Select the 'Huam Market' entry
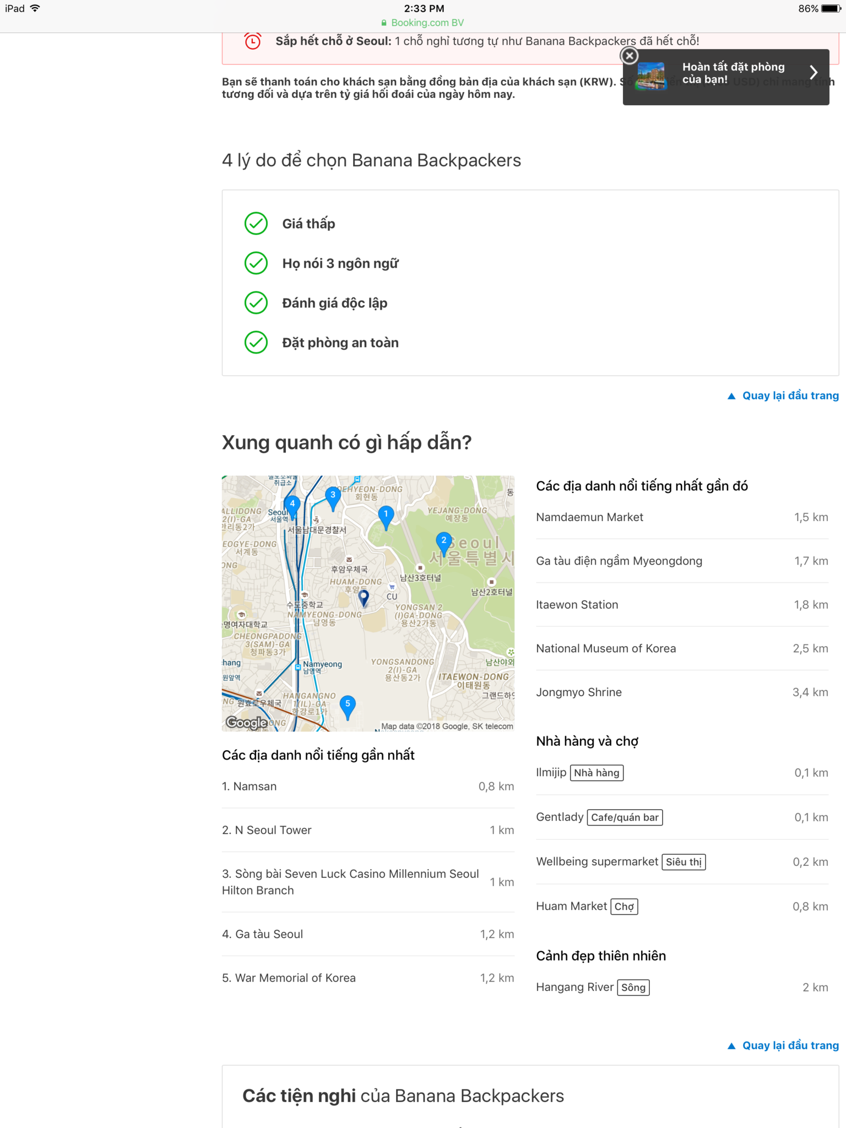This screenshot has height=1128, width=846. [x=682, y=907]
